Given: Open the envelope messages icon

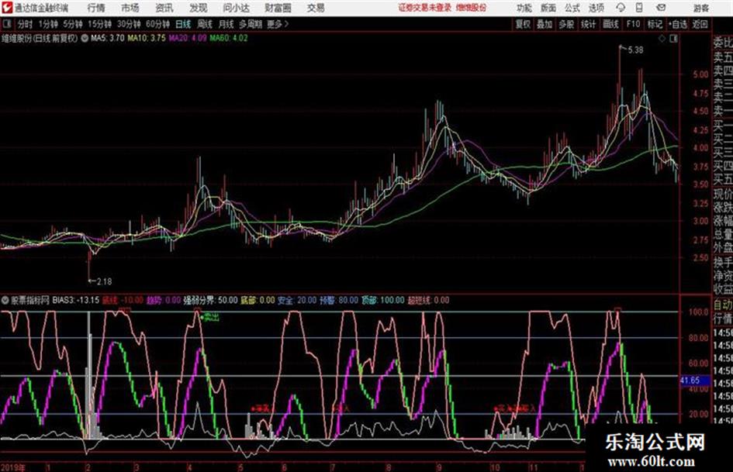Looking at the screenshot, I should 661,8.
